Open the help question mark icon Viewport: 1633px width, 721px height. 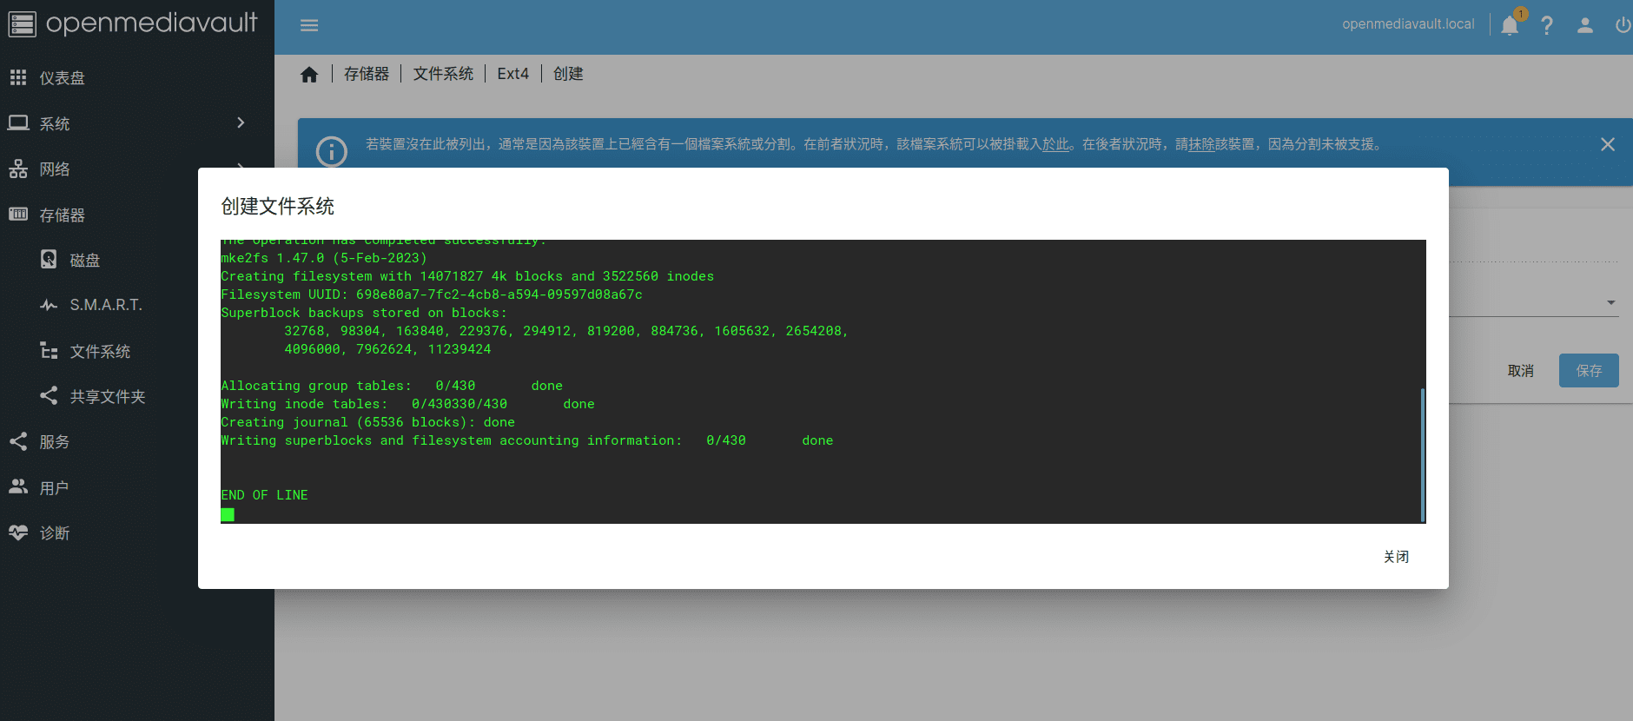[1547, 25]
